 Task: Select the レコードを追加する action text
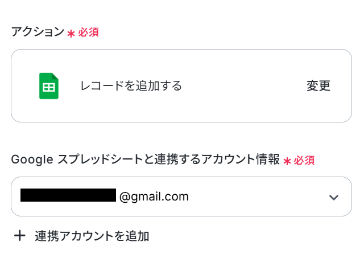coord(131,86)
